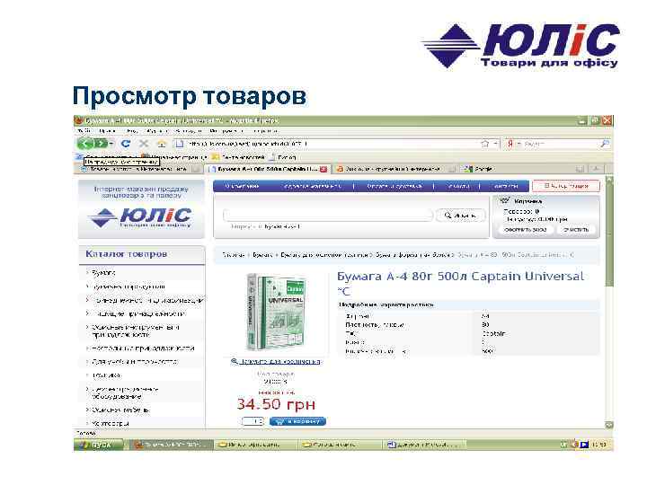Expand the 'Хозтовары' catalog category
This screenshot has height=485, width=647.
(111, 423)
